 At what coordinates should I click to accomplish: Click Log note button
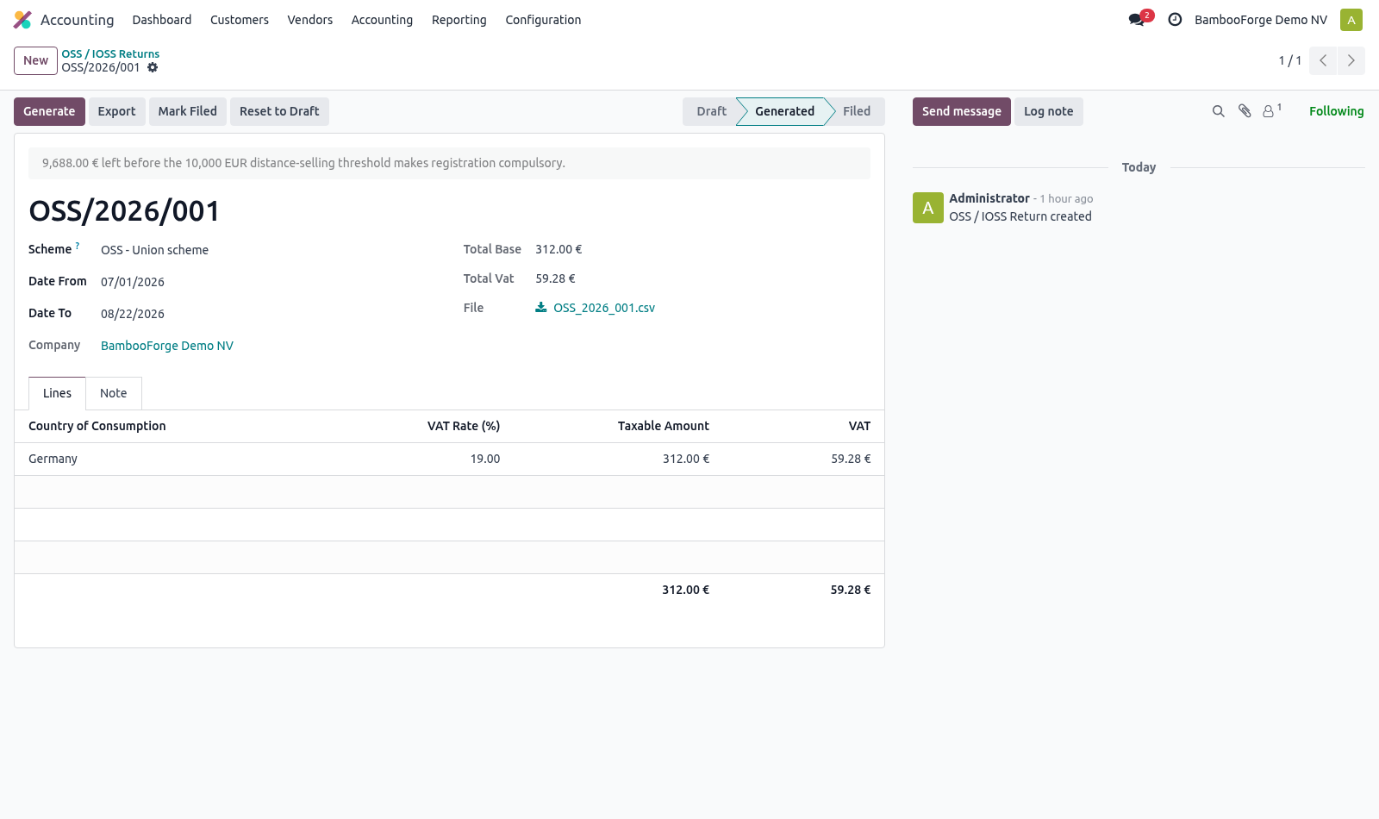pos(1049,111)
